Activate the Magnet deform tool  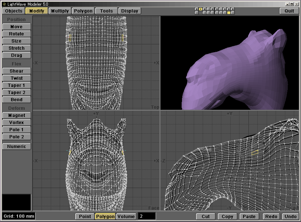pos(16,115)
